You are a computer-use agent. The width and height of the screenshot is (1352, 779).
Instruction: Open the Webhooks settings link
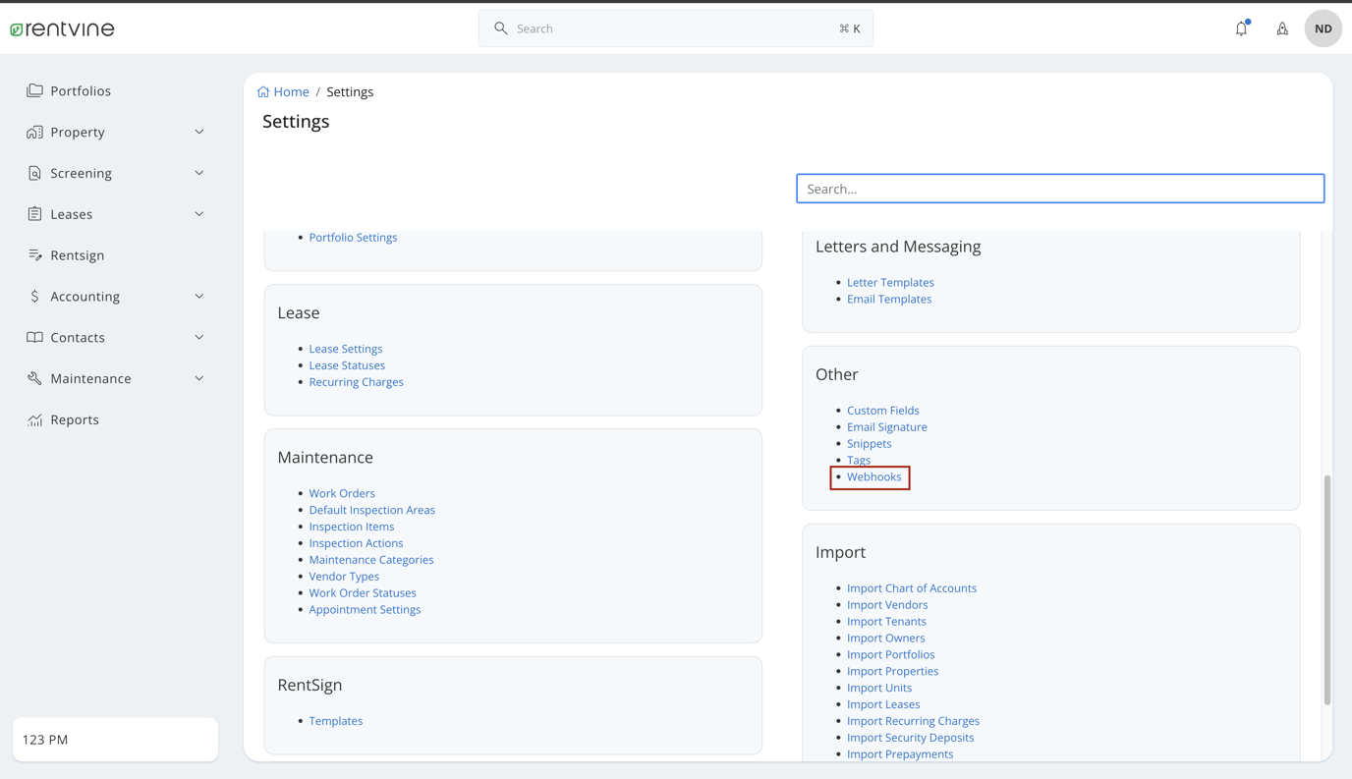point(873,476)
